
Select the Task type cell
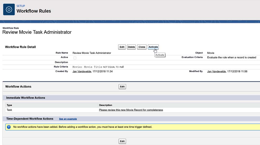pos(9,110)
